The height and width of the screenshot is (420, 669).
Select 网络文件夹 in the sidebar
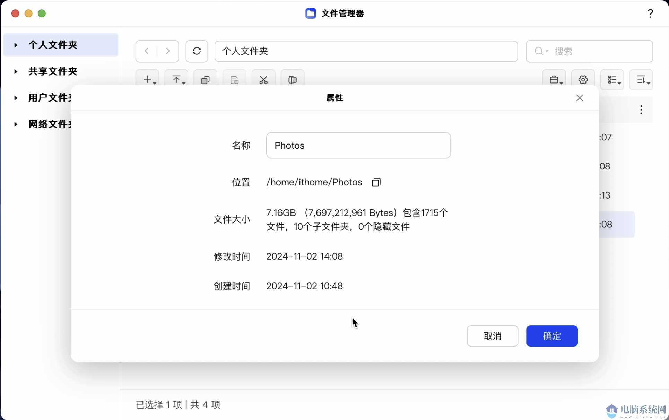(x=50, y=124)
